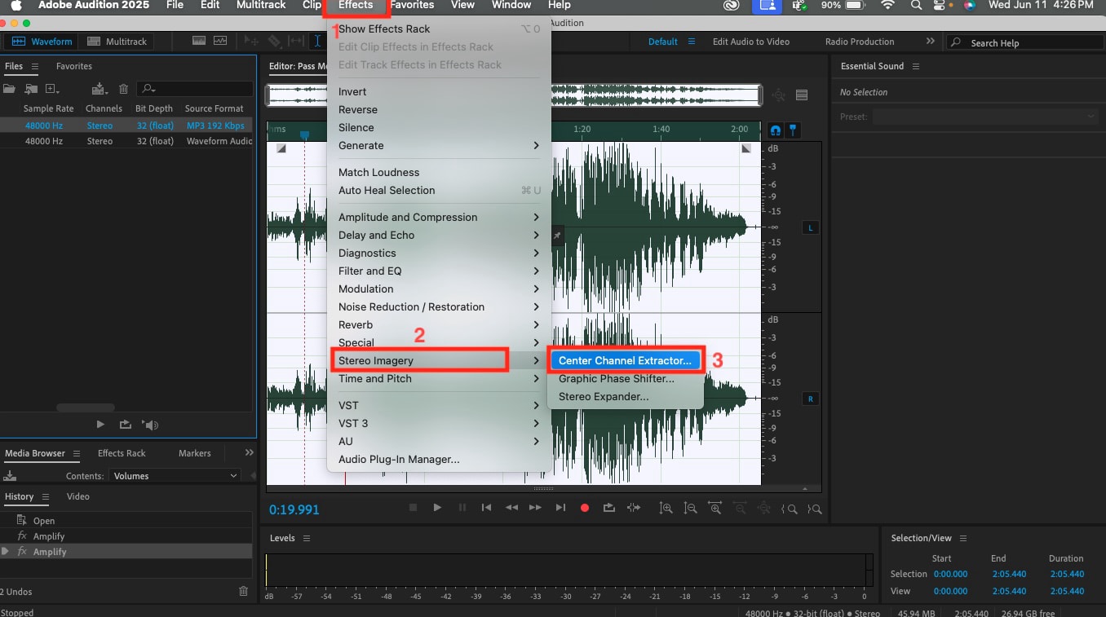Select the Time Selection tool
The width and height of the screenshot is (1106, 617).
coord(318,41)
